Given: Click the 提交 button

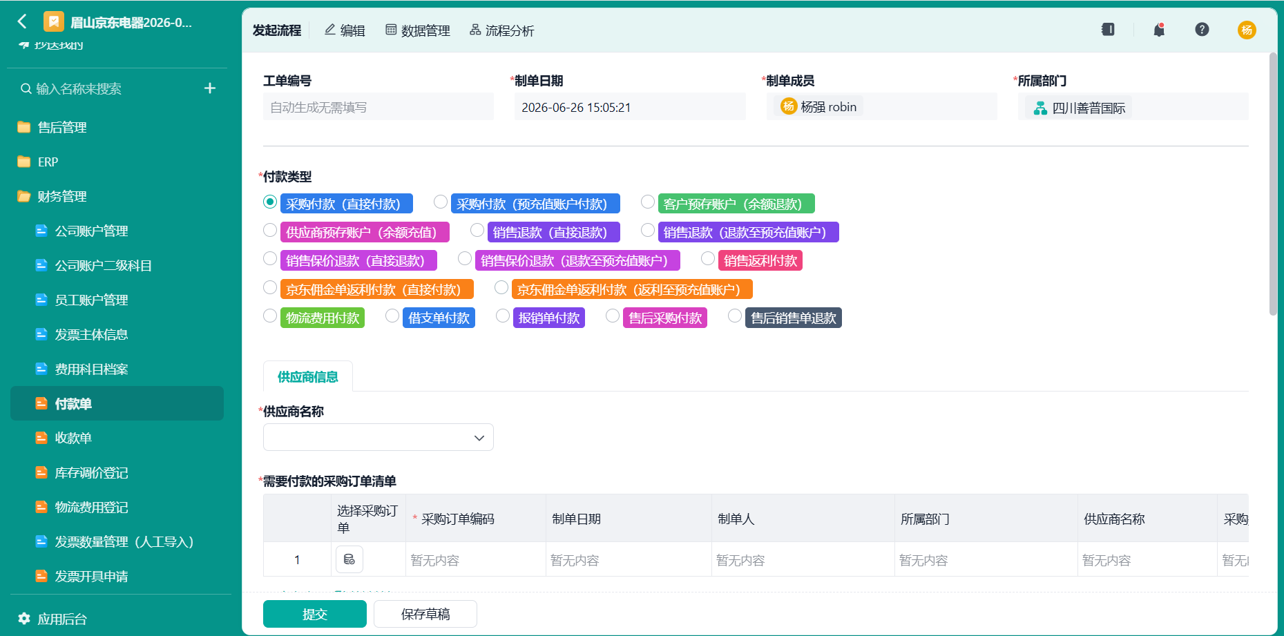Looking at the screenshot, I should pyautogui.click(x=315, y=614).
